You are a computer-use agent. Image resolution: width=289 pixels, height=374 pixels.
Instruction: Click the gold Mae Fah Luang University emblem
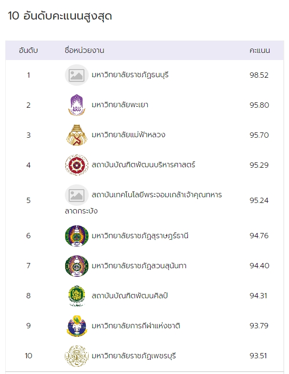(77, 135)
